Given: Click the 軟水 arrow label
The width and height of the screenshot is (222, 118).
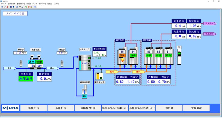Looking at the screenshot, I should pos(53,68).
